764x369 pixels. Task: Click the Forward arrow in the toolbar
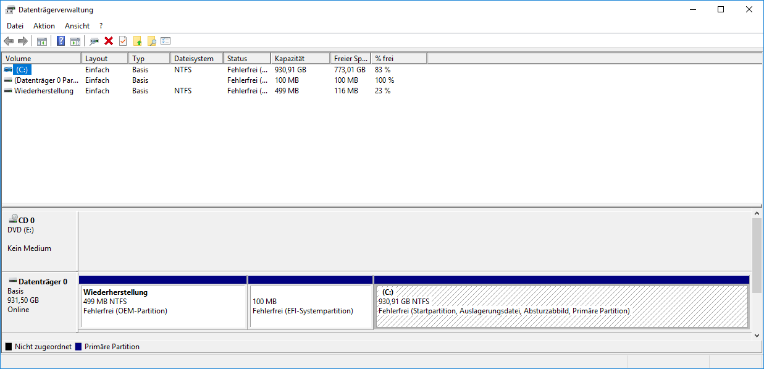(23, 41)
